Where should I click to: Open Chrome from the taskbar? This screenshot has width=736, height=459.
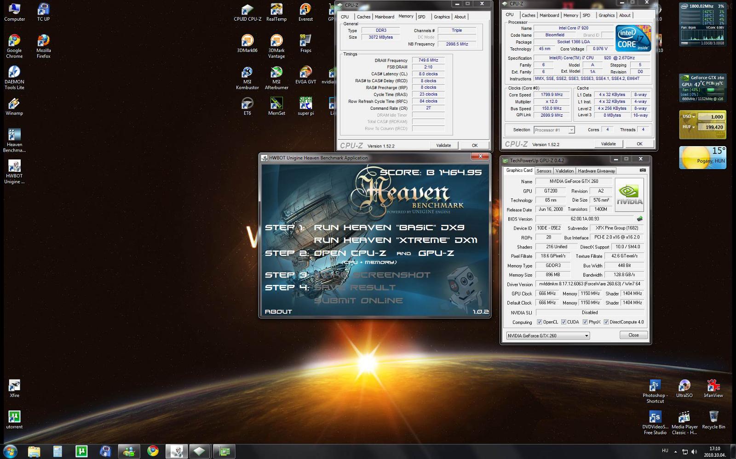coord(153,451)
